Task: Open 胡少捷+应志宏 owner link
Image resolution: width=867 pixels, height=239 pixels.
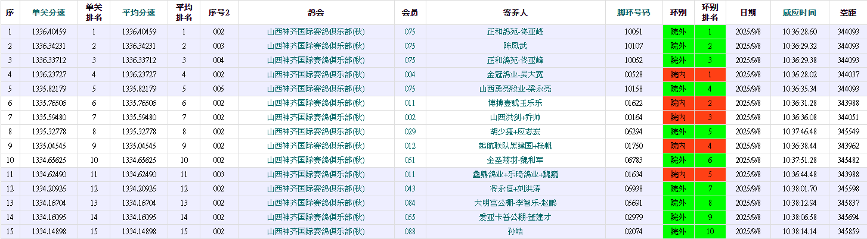Action: point(515,131)
